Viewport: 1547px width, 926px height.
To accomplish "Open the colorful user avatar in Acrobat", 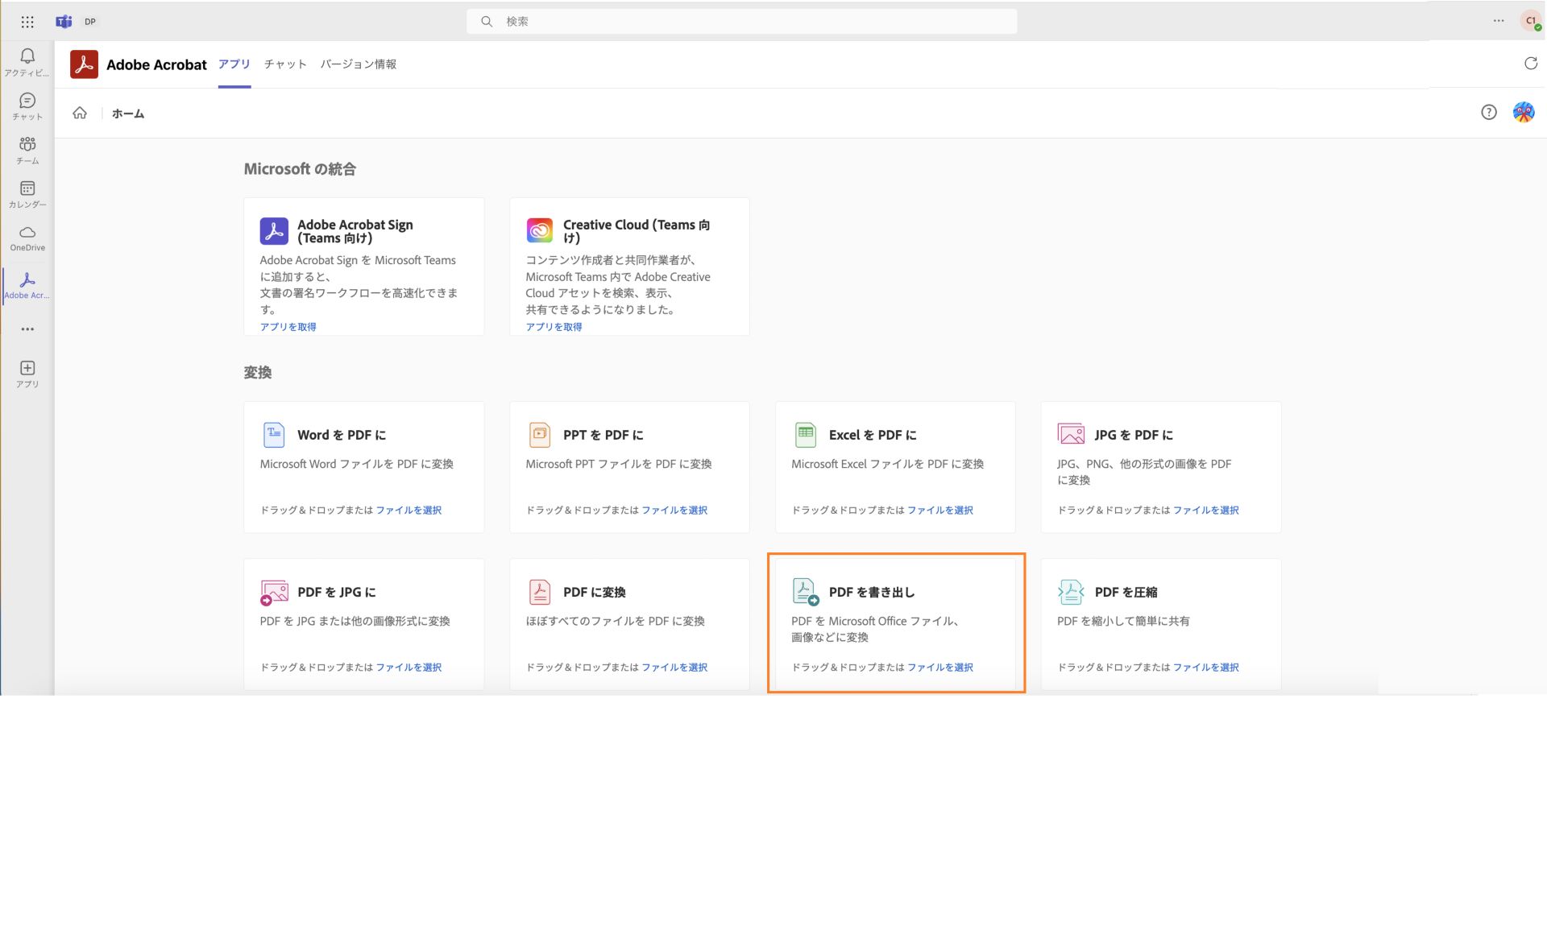I will point(1524,113).
